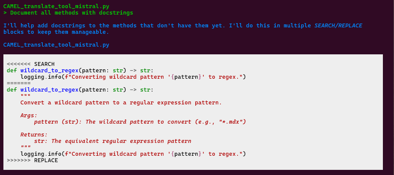Click the logging.info line above the REPLACE marker

133,154
